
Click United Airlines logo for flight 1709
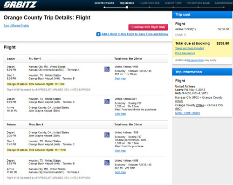tap(107, 135)
